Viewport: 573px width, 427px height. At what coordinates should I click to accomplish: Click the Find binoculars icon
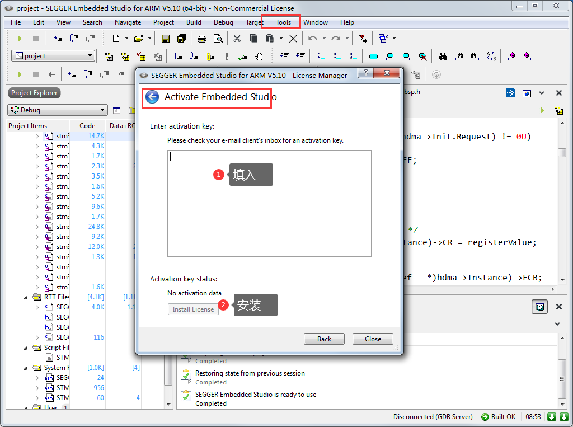[x=443, y=57]
